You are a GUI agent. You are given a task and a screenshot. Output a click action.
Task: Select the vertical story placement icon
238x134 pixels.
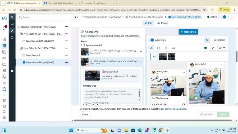(166, 48)
